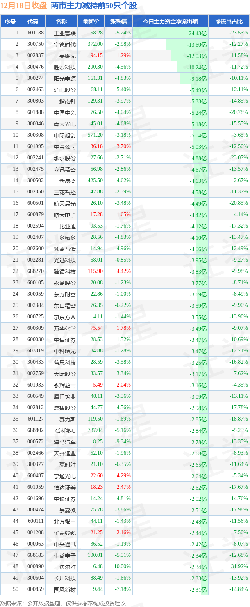The height and width of the screenshot is (607, 250).
Task: Click stock code 600501
Action: pyautogui.click(x=36, y=203)
